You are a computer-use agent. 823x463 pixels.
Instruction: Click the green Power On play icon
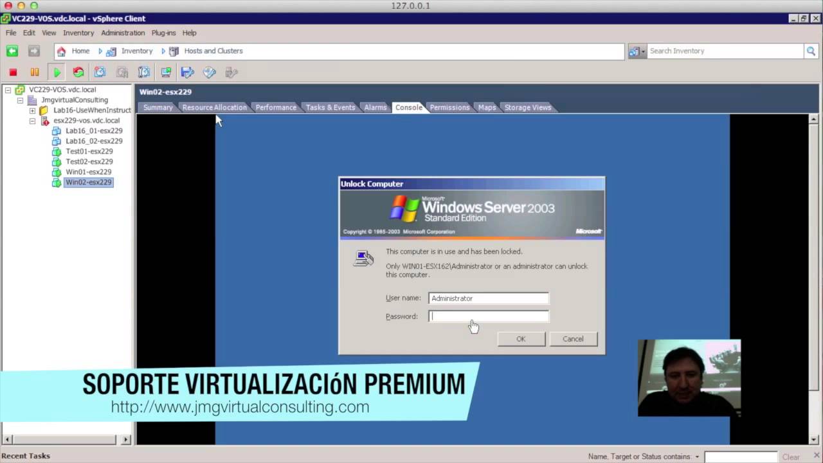[57, 73]
